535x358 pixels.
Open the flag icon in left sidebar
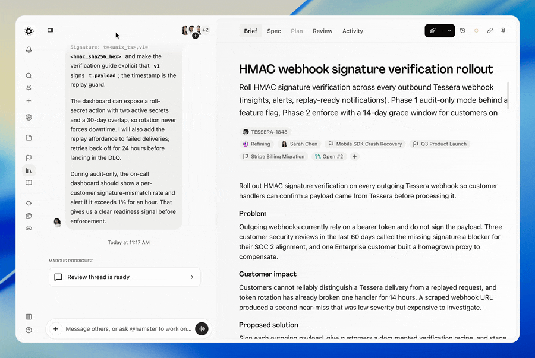(29, 158)
